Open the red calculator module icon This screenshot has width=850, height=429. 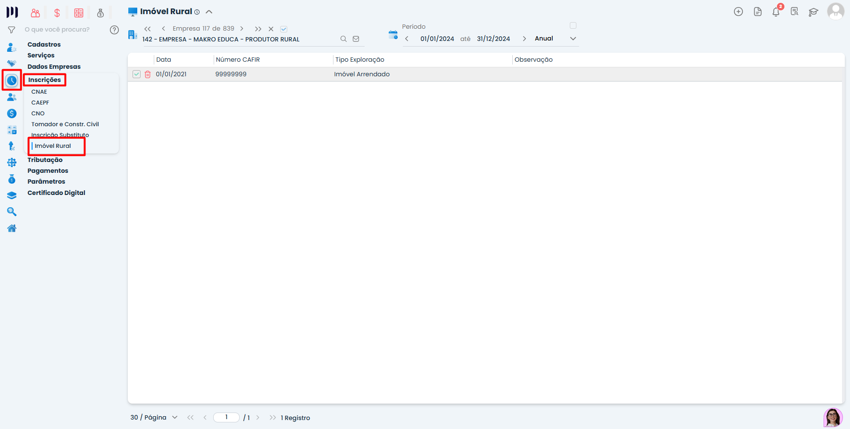tap(79, 13)
